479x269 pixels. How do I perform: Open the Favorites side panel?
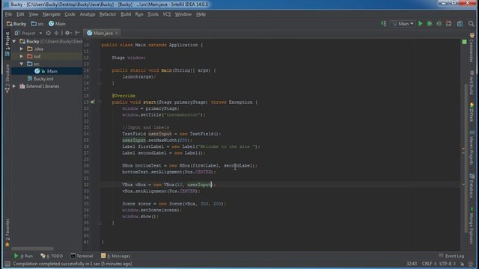pos(7,232)
